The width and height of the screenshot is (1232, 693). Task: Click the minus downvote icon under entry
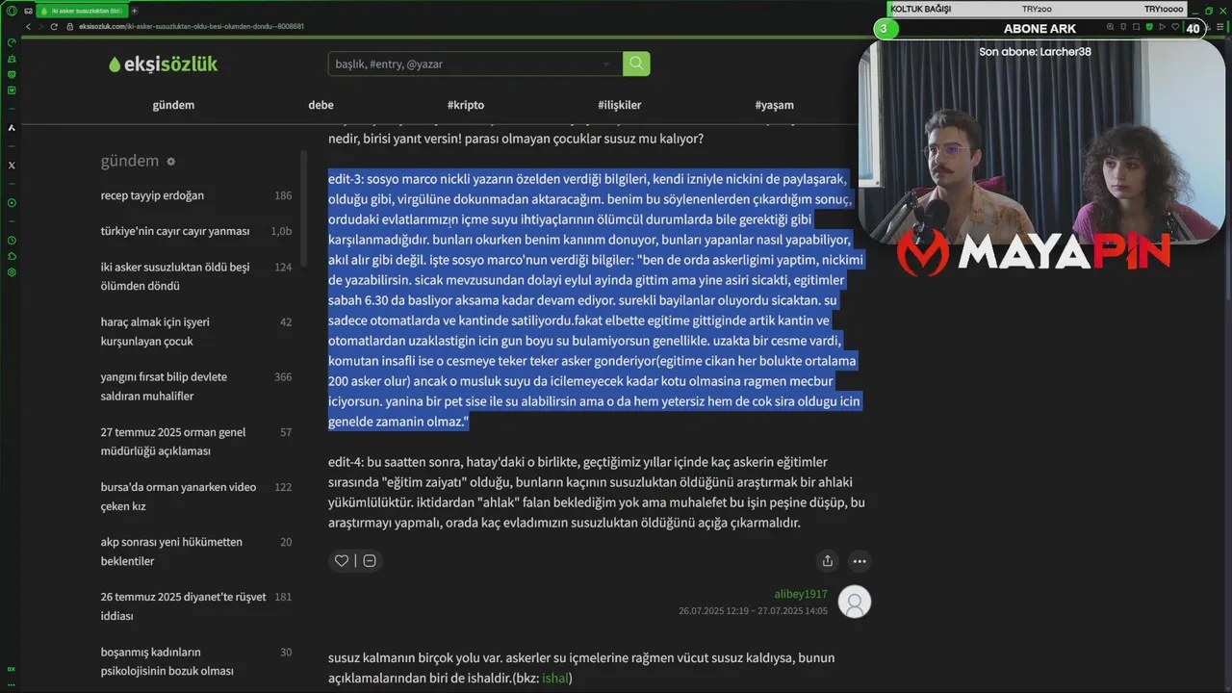(370, 561)
